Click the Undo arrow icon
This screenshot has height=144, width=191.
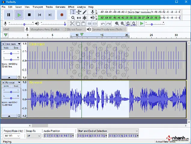[x=103, y=23]
